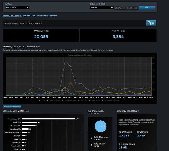
Task: Click the Sahip Olmayanlar blue legend marker
Action: coord(92,138)
